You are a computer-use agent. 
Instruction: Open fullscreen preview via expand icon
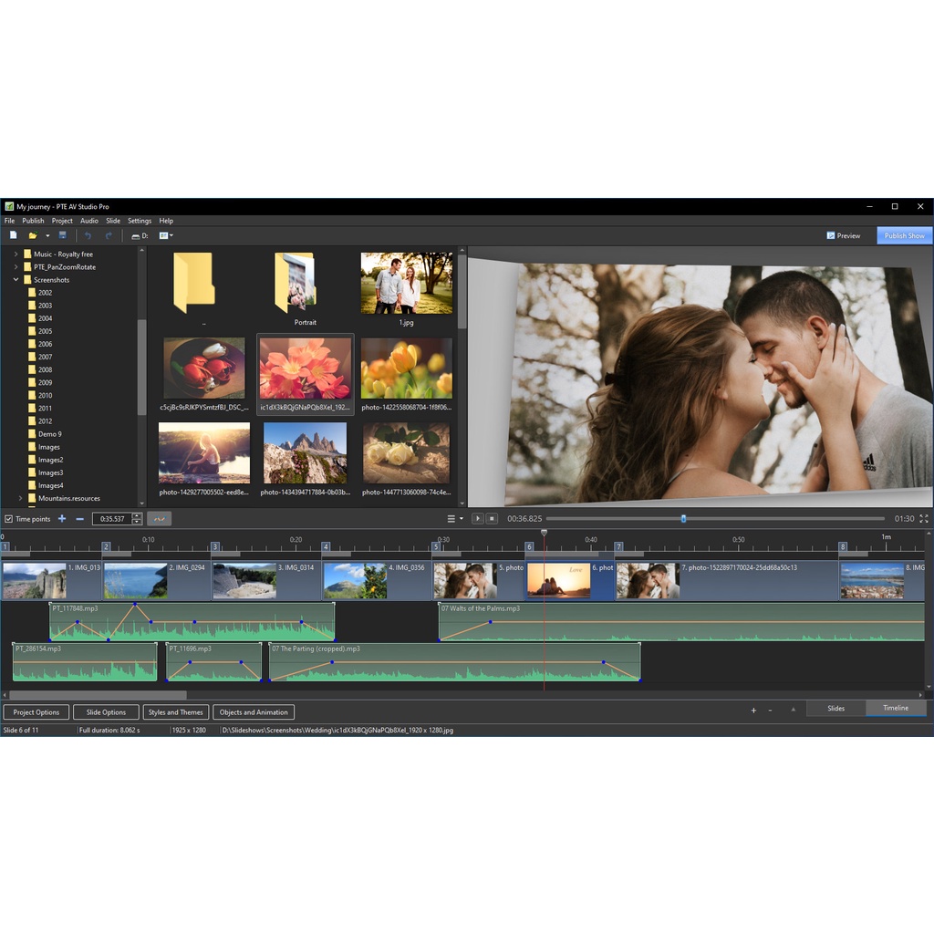pos(923,518)
